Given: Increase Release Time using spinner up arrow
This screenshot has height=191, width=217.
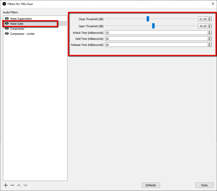Looking at the screenshot, I should tap(209, 44).
